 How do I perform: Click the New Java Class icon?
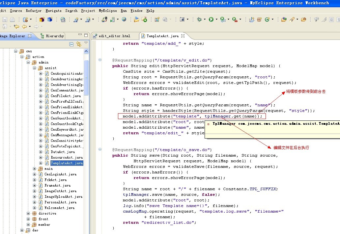point(267,20)
